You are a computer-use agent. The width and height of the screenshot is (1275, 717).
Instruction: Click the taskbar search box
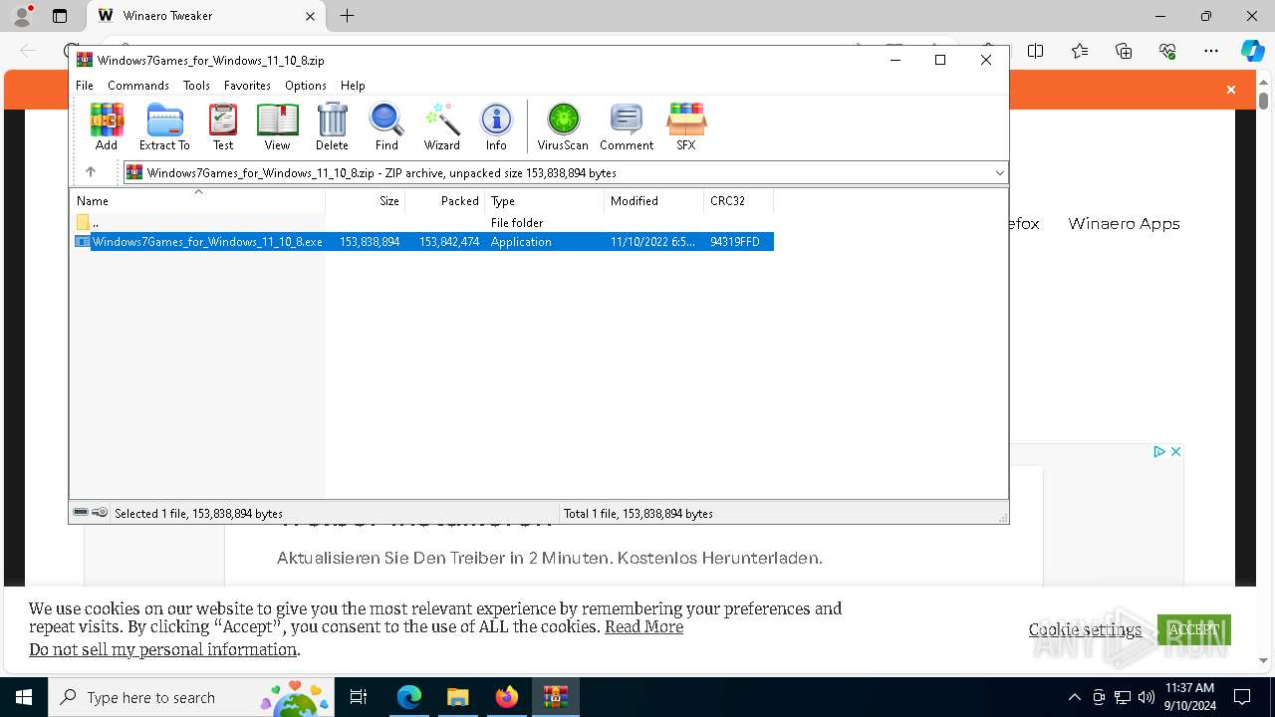tap(190, 697)
